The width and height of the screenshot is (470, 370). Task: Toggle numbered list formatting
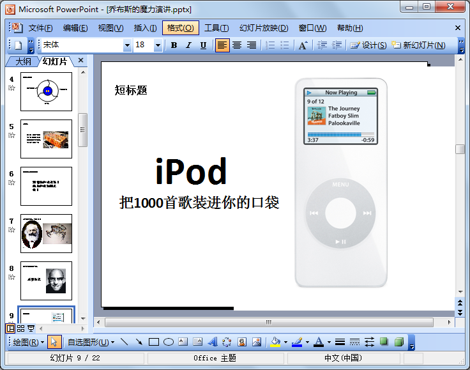pyautogui.click(x=269, y=45)
